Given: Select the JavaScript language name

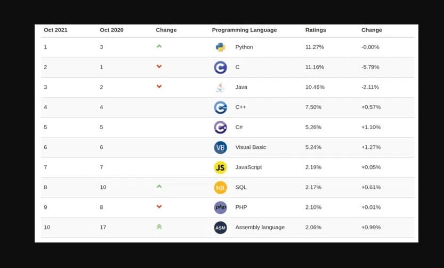Looking at the screenshot, I should pos(248,167).
